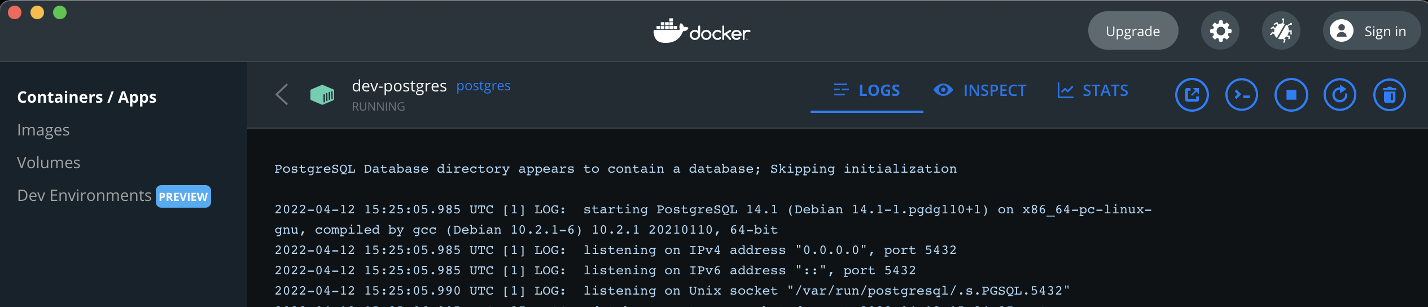1428x307 pixels.
Task: Select Containers / Apps in sidebar
Action: tap(87, 97)
